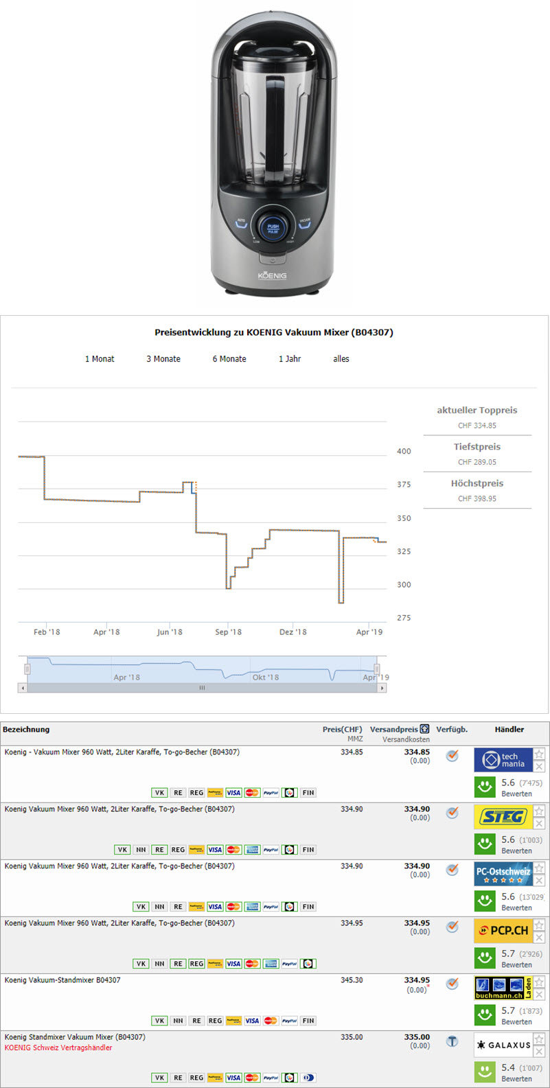Click the green smiley rating for tech mania
The height and width of the screenshot is (1088, 550).
pyautogui.click(x=485, y=787)
